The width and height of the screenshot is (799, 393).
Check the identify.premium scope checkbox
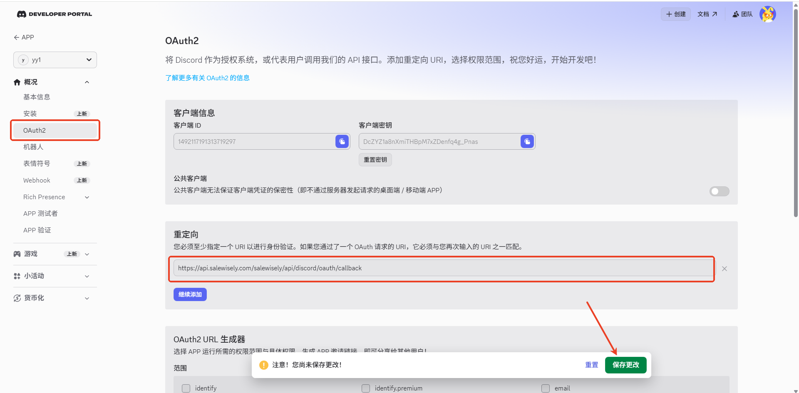[x=366, y=388]
